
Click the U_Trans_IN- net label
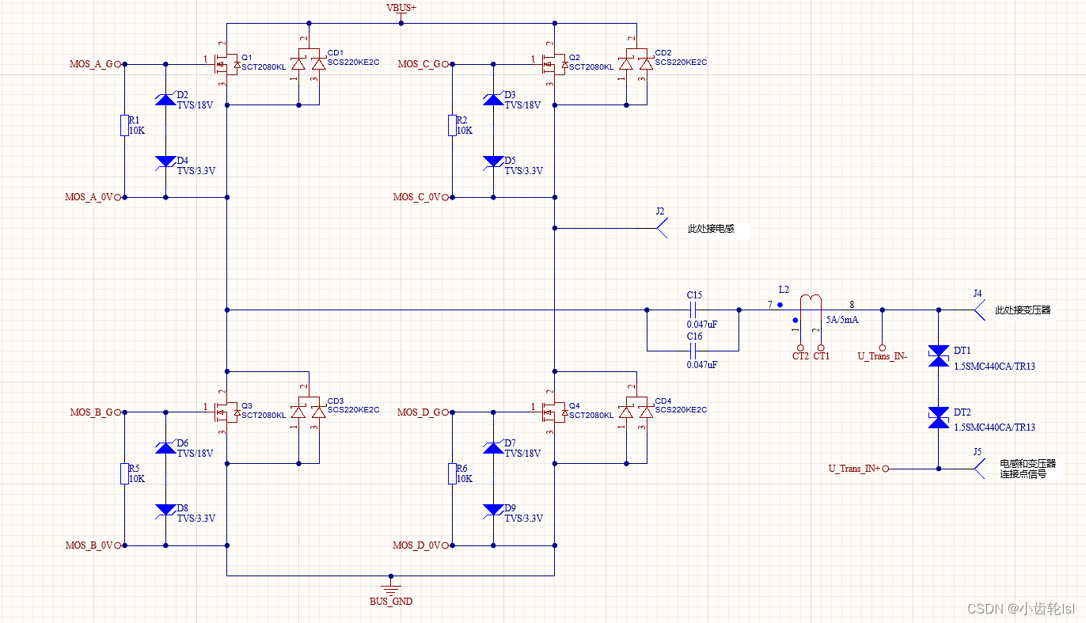tap(883, 356)
